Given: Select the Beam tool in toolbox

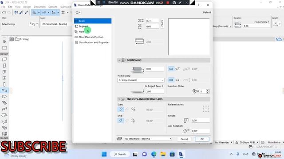Looking at the screenshot, I should (x=4, y=90).
